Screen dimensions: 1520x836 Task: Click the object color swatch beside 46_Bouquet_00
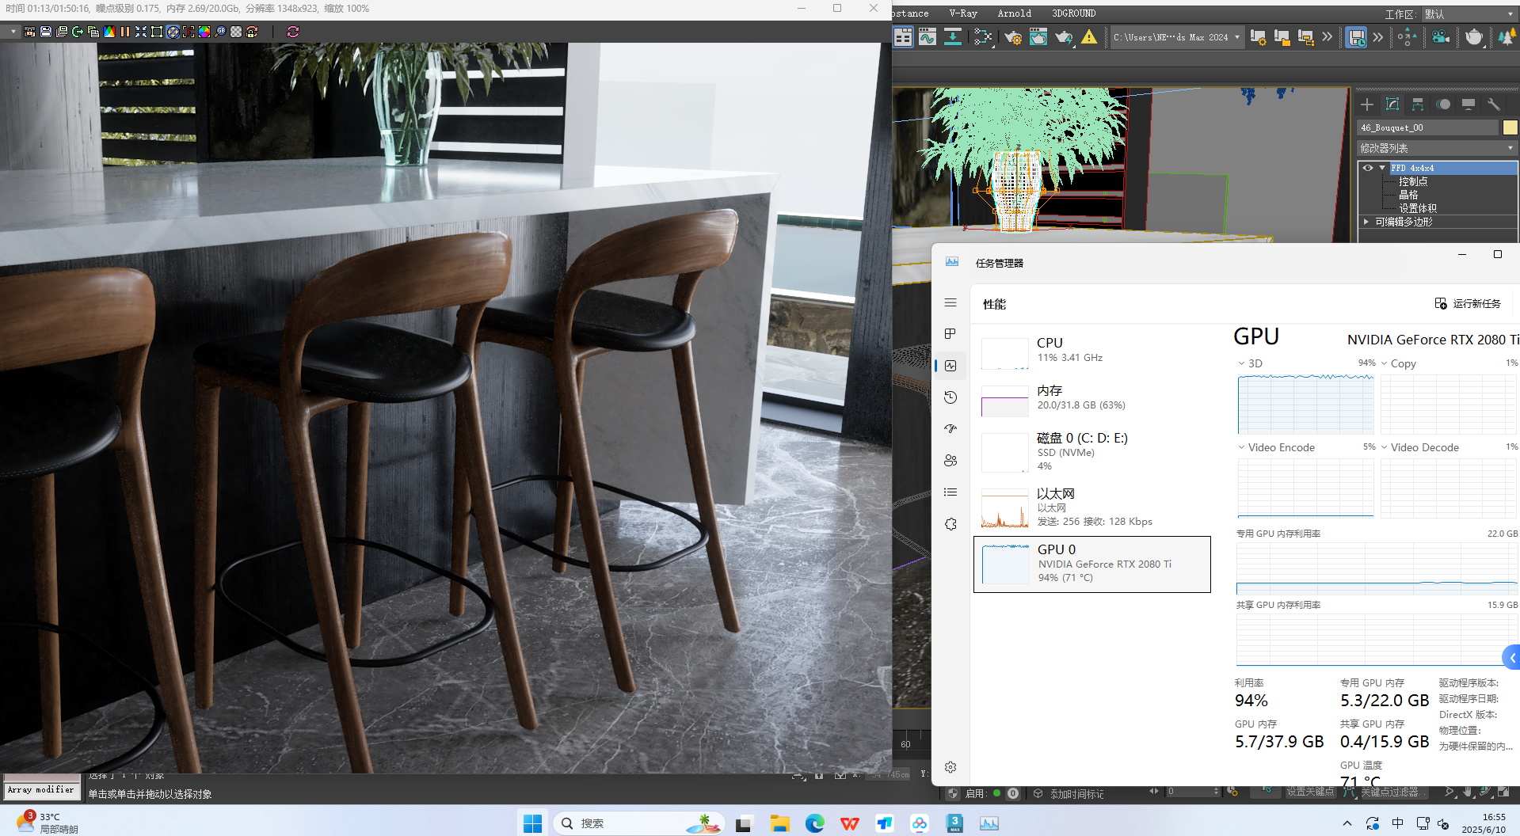coord(1510,127)
